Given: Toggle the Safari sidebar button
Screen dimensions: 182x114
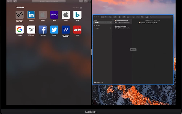Looking at the screenshot, I should pos(15,1).
